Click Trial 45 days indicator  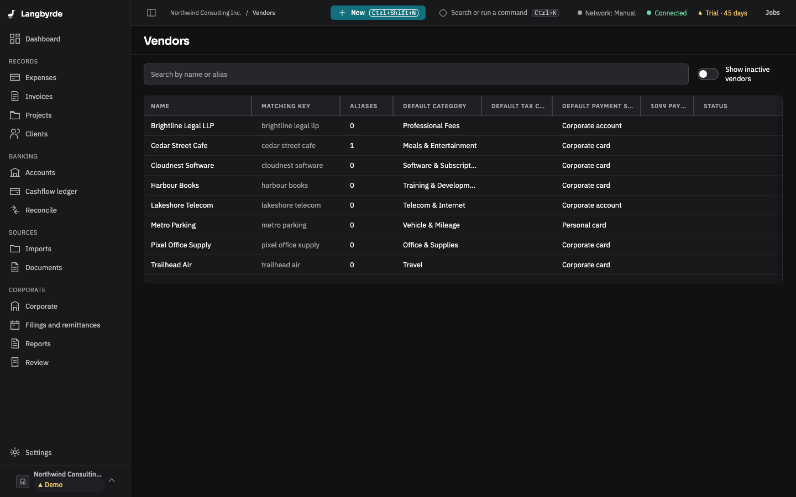click(722, 13)
